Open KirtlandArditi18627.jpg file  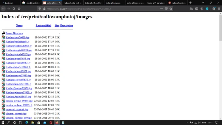tap(18, 97)
